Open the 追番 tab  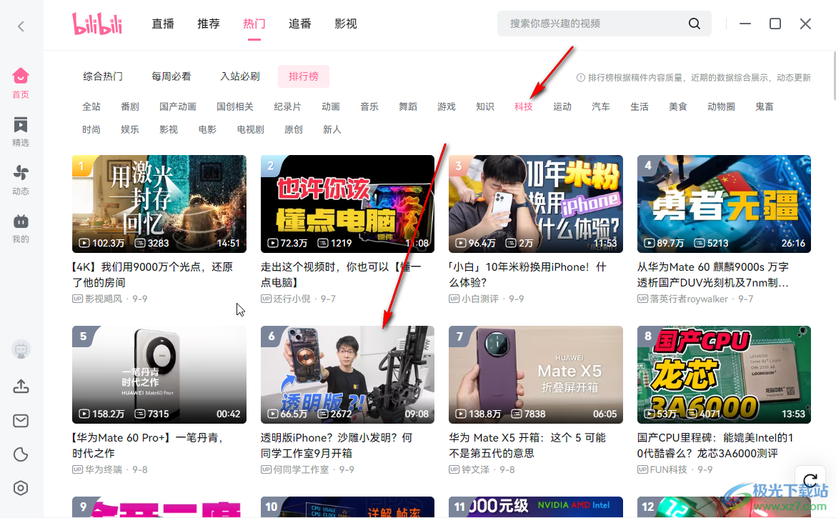point(299,24)
